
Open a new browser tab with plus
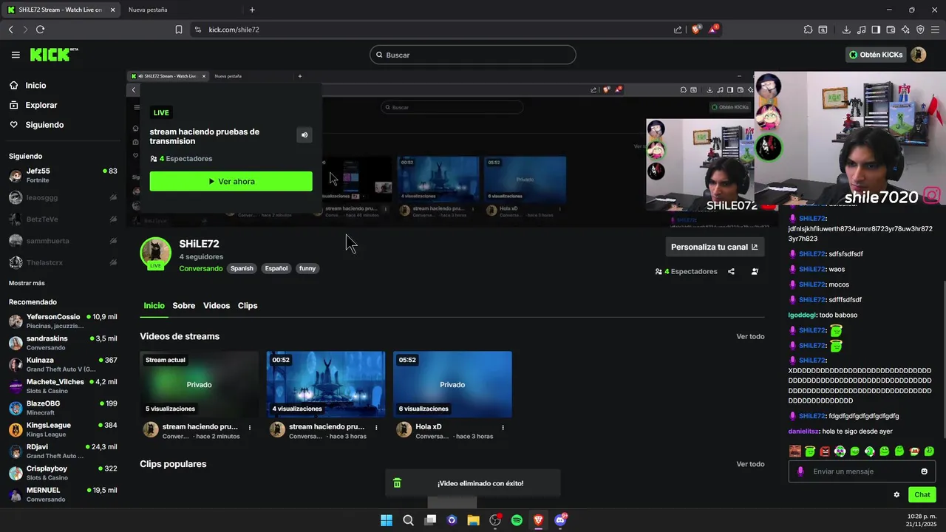(252, 10)
